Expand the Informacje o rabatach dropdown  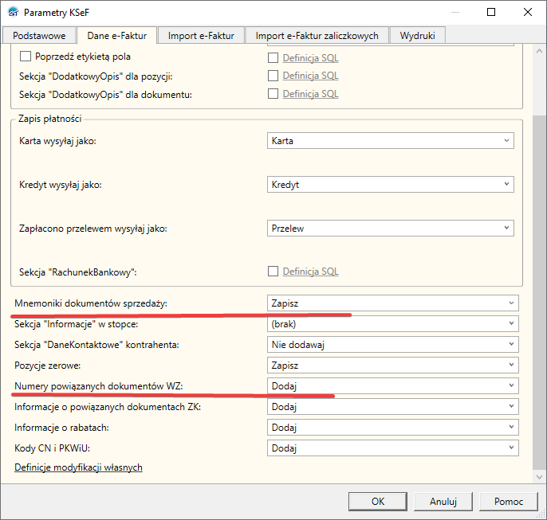tap(393, 428)
